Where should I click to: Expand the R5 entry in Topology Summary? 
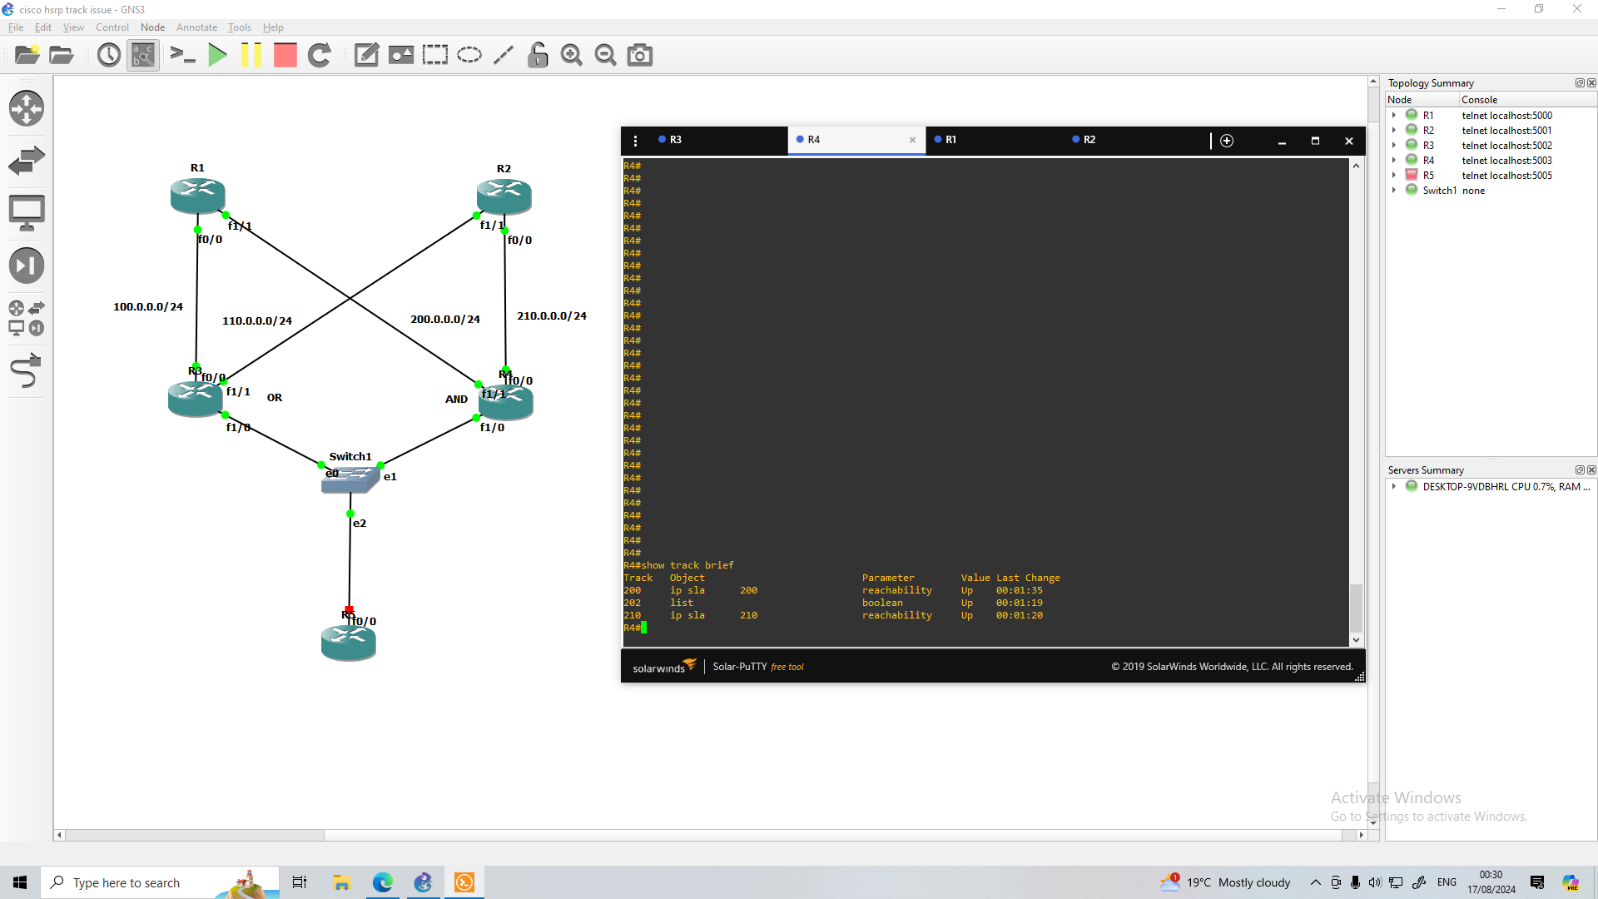coord(1395,175)
